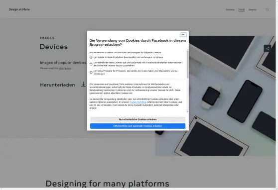The image size is (278, 190).
Task: Open the disclaimer link
Action: [x=65, y=68]
